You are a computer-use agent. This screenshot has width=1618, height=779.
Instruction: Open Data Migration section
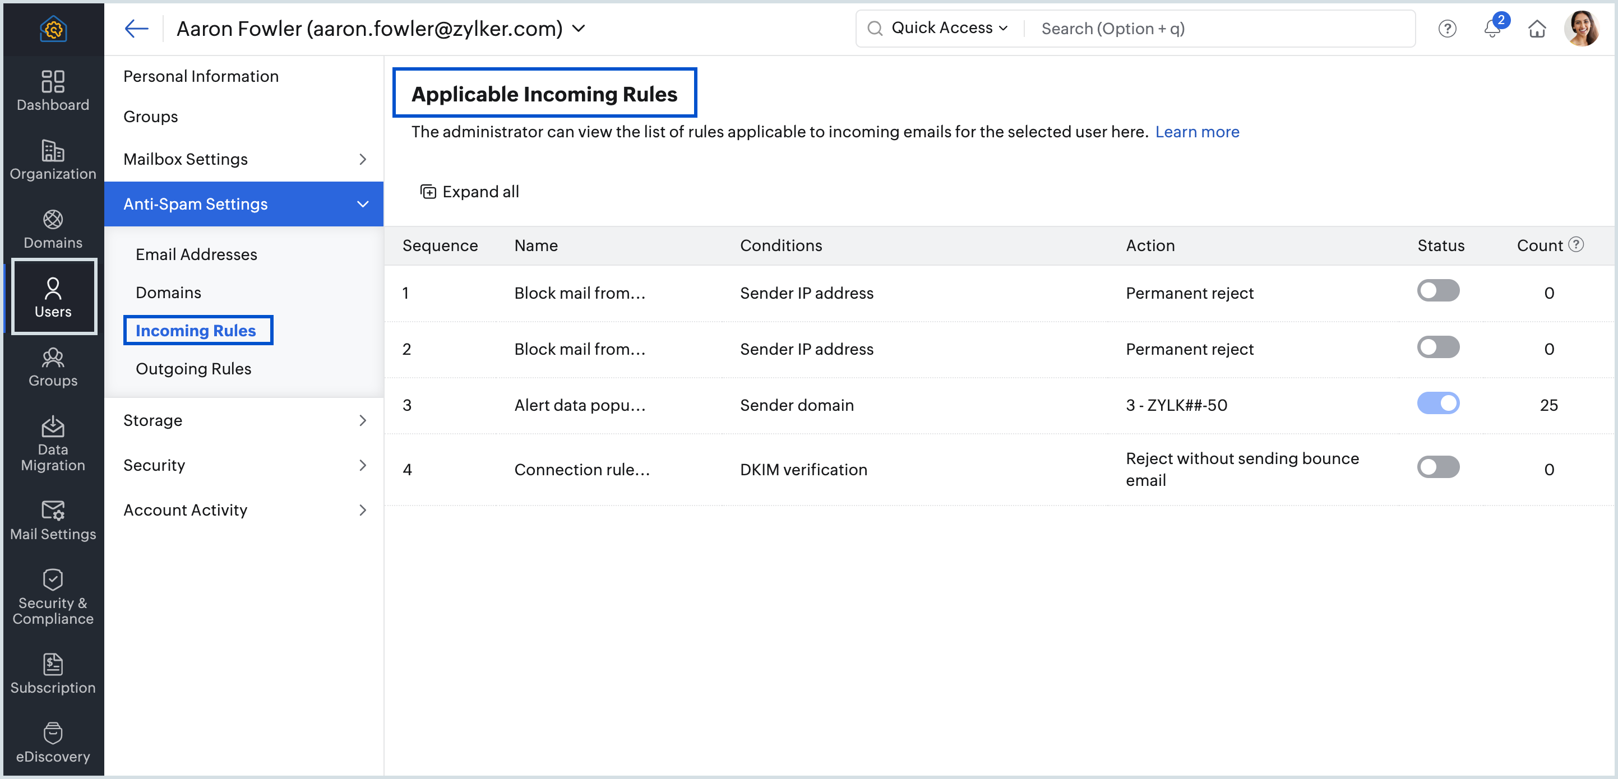[x=53, y=444]
